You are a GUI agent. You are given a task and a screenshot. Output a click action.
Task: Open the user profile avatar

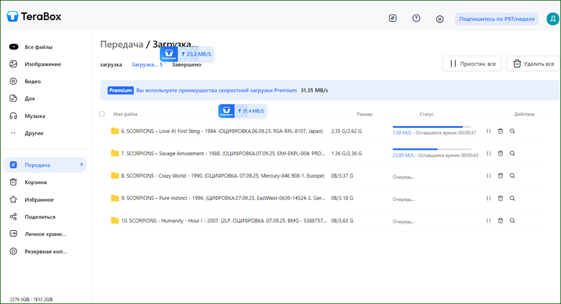pos(553,19)
